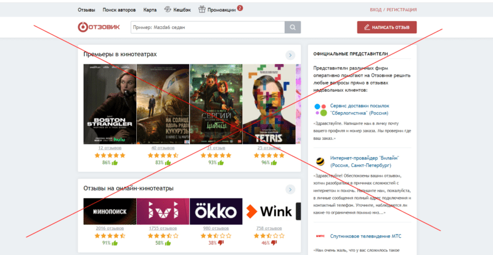
Task: Click the Промоакции gift icon
Action: (202, 9)
